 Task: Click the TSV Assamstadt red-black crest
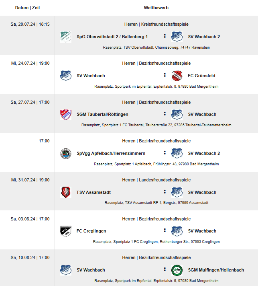[x=66, y=192]
